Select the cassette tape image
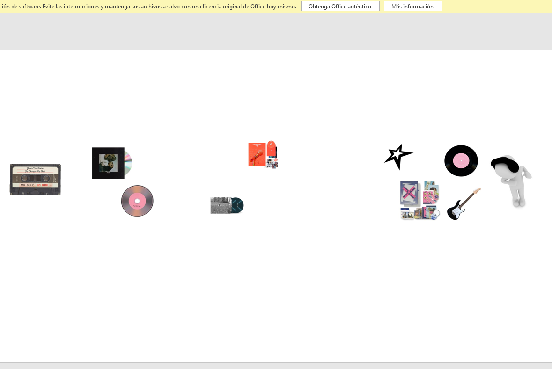552x369 pixels. (35, 180)
